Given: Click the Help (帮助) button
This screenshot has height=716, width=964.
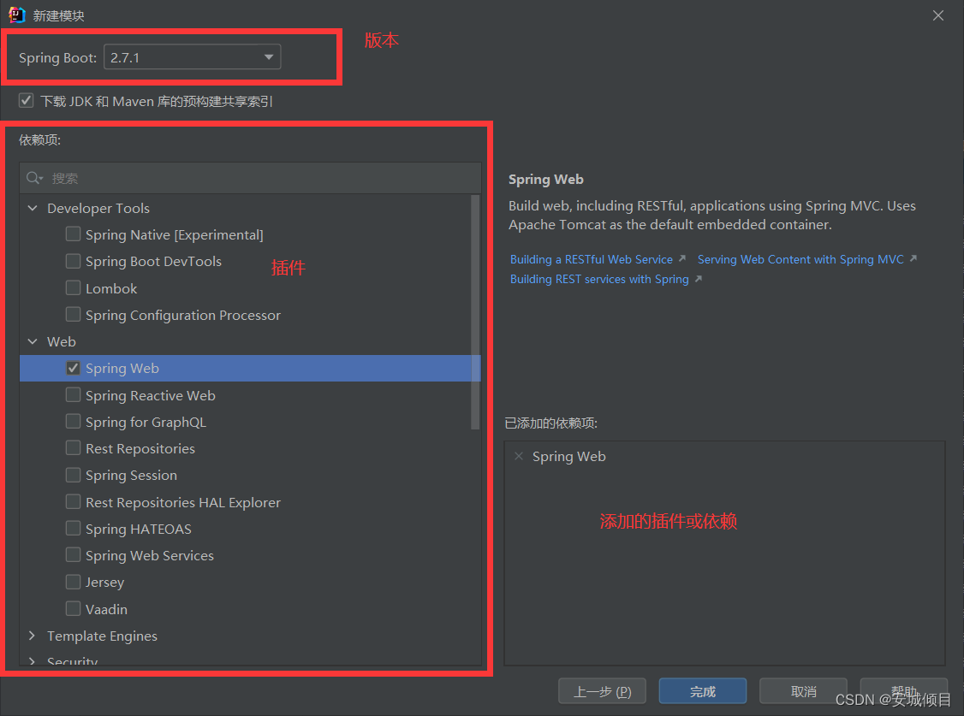Looking at the screenshot, I should pos(904,691).
